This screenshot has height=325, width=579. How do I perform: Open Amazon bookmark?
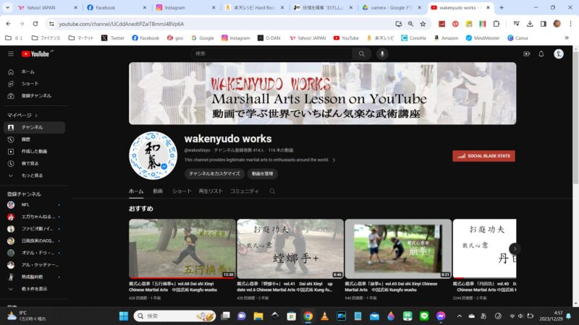446,38
